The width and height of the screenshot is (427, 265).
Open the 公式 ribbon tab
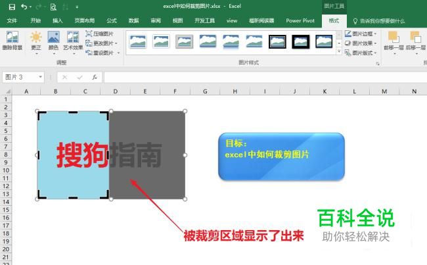[x=112, y=21]
